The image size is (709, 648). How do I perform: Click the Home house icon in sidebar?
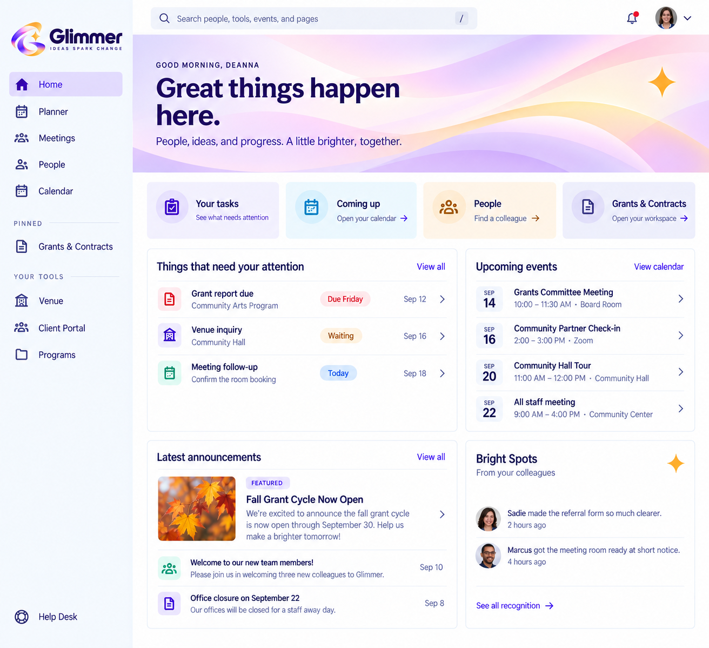[x=22, y=84]
